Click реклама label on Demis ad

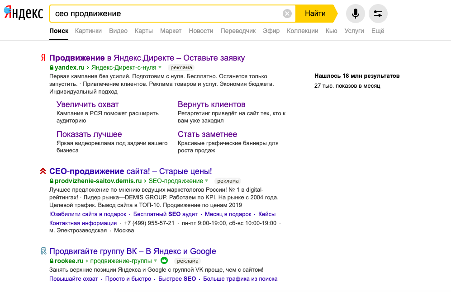[228, 181]
